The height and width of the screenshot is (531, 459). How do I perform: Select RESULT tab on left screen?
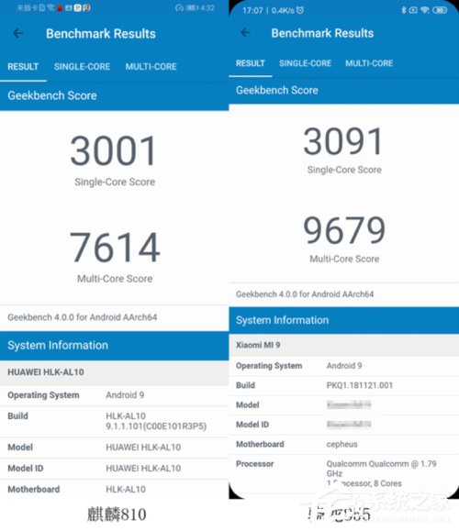point(23,66)
